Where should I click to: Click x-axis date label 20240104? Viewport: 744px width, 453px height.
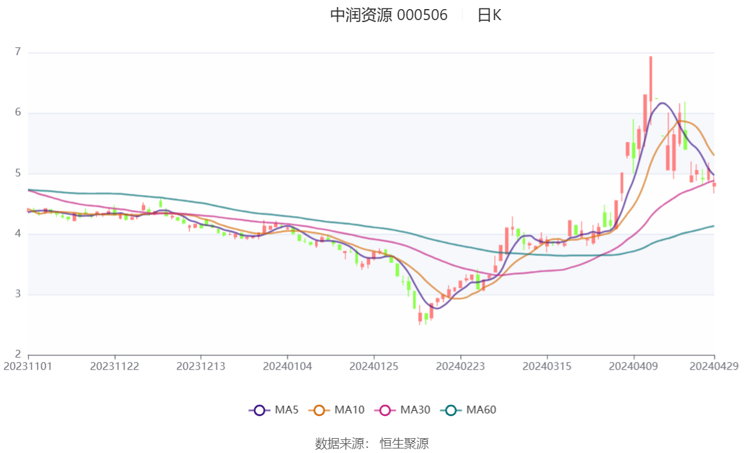288,366
